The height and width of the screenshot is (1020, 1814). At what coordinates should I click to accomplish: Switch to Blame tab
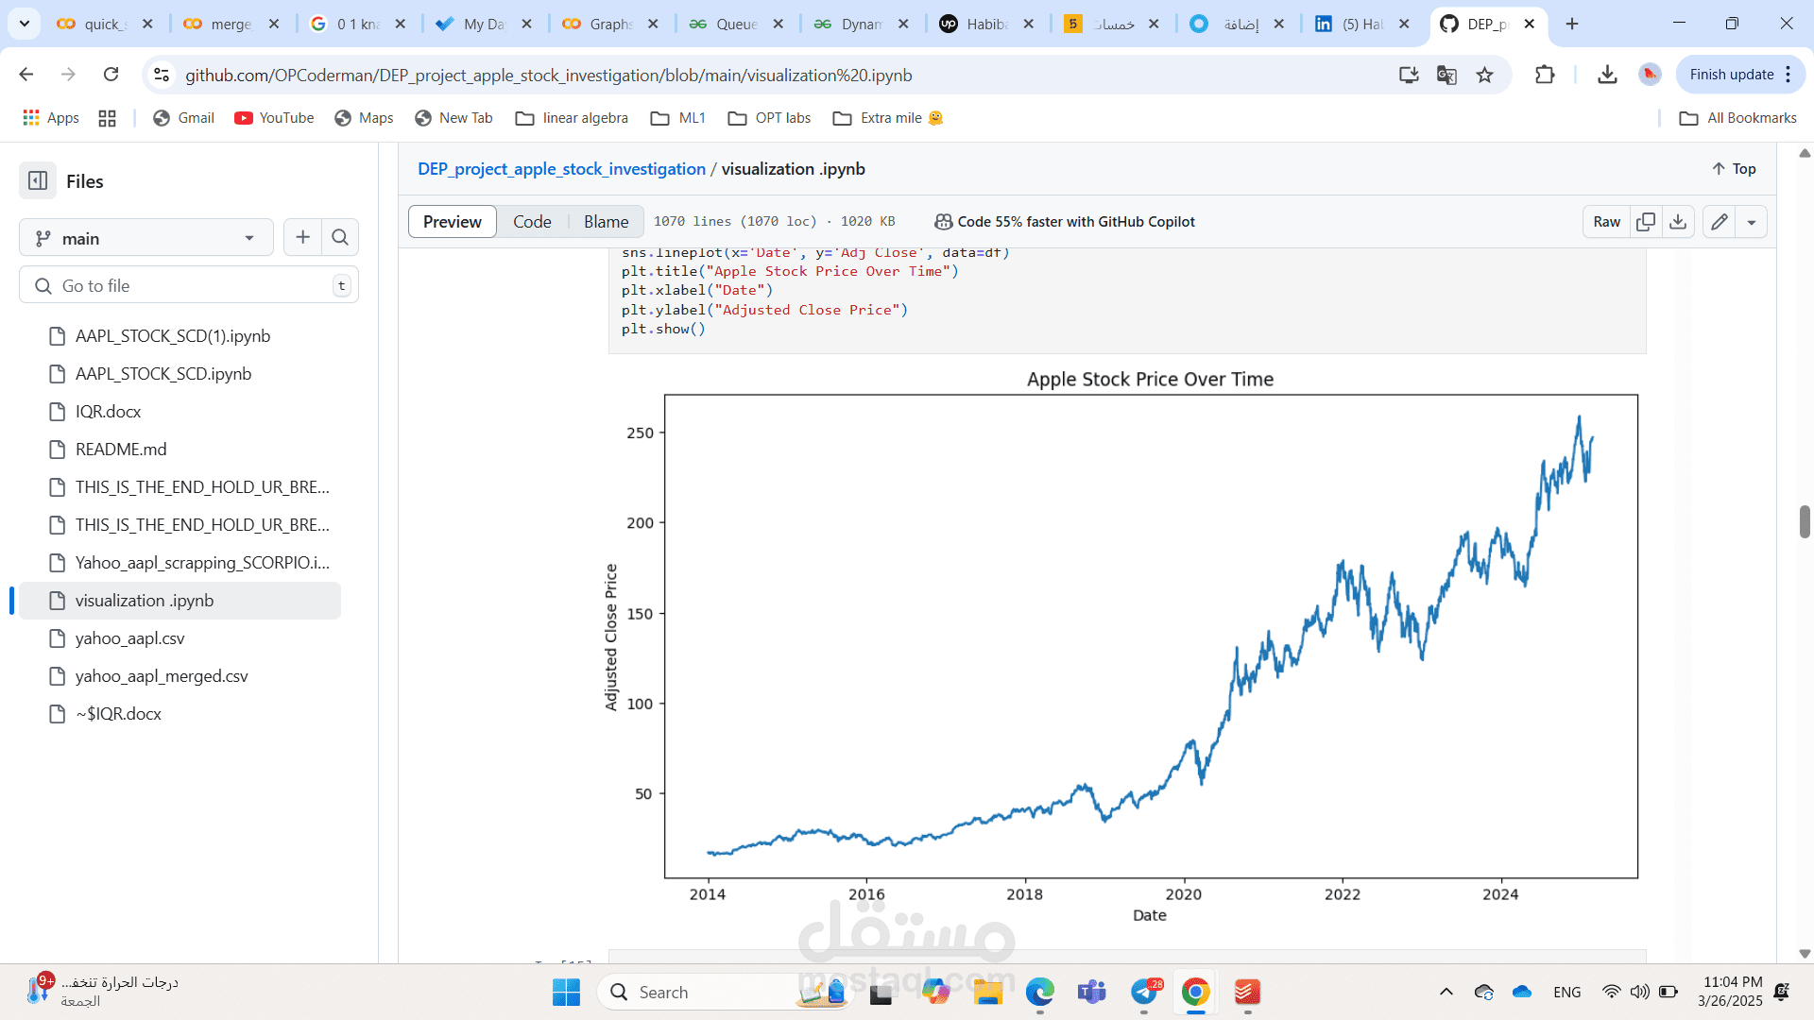point(606,221)
